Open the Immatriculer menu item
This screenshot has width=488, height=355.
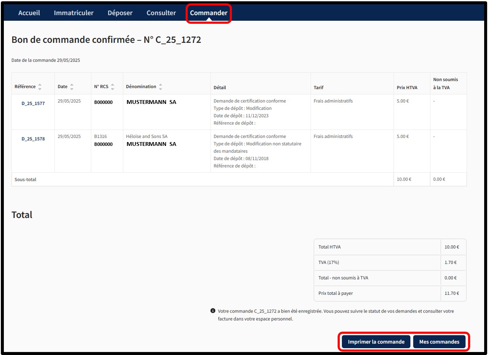(73, 13)
